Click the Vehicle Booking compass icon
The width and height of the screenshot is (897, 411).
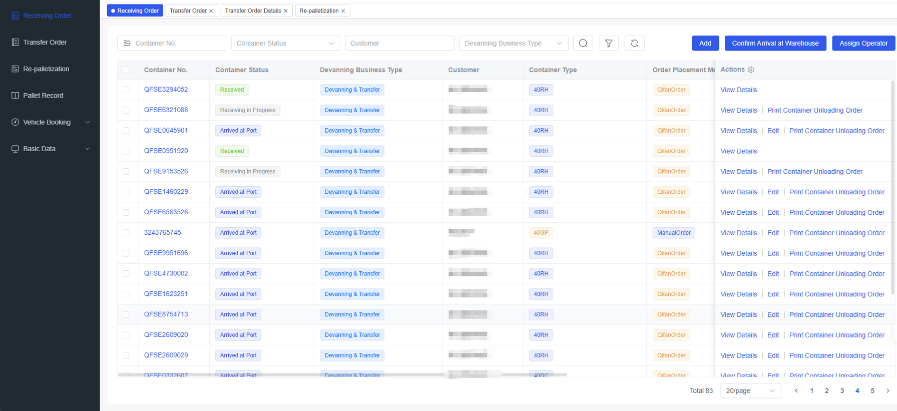point(15,122)
